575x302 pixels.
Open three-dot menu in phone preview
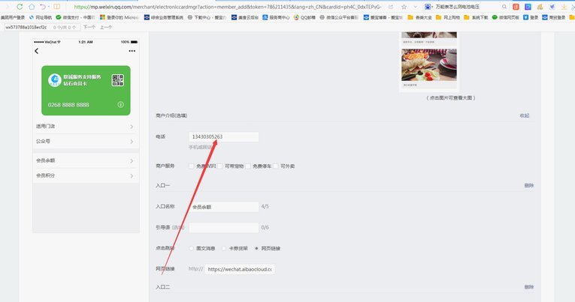(132, 51)
